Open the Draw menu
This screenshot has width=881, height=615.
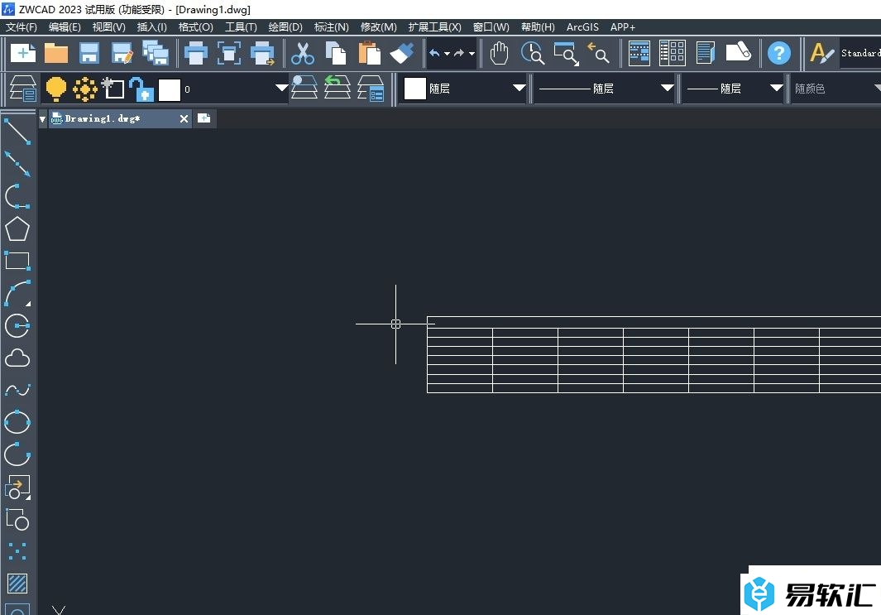coord(285,27)
